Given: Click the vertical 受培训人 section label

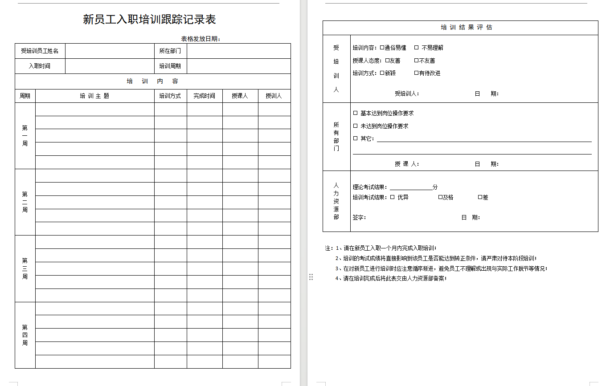Looking at the screenshot, I should (x=336, y=69).
